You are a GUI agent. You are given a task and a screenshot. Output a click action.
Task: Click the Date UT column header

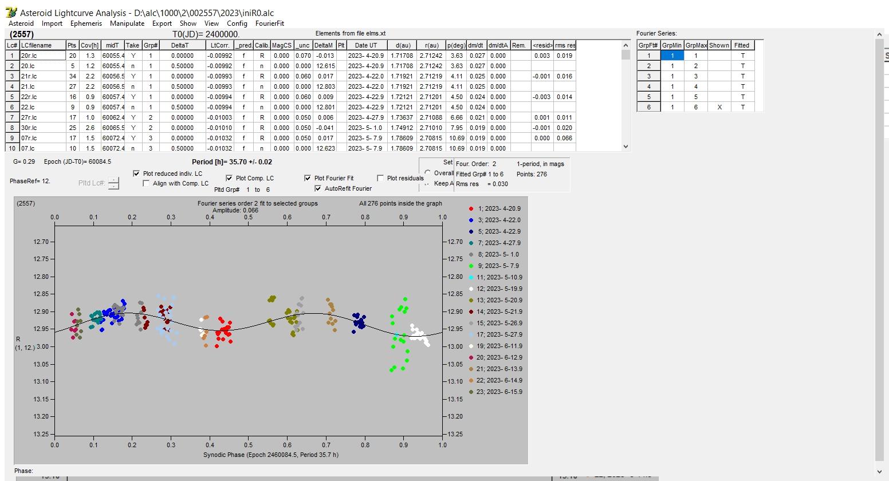(366, 45)
